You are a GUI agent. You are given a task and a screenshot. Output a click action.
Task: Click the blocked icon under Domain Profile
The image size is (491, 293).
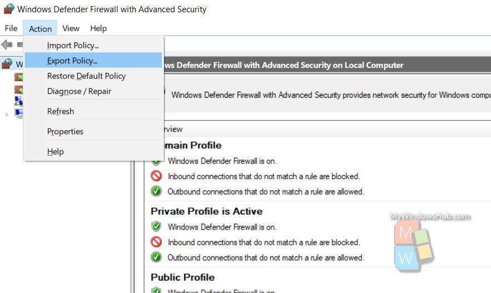(x=156, y=176)
